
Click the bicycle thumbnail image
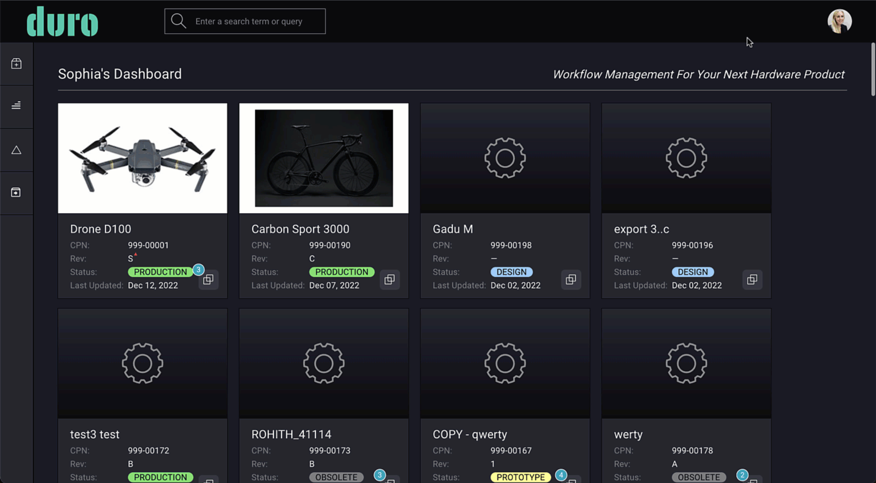point(323,158)
